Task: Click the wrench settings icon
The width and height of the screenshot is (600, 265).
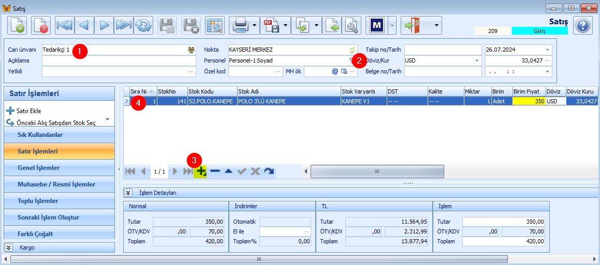Action: coord(352,26)
